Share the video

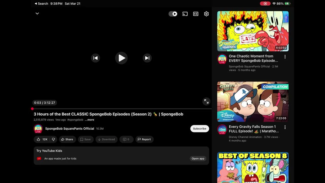[x=68, y=139]
